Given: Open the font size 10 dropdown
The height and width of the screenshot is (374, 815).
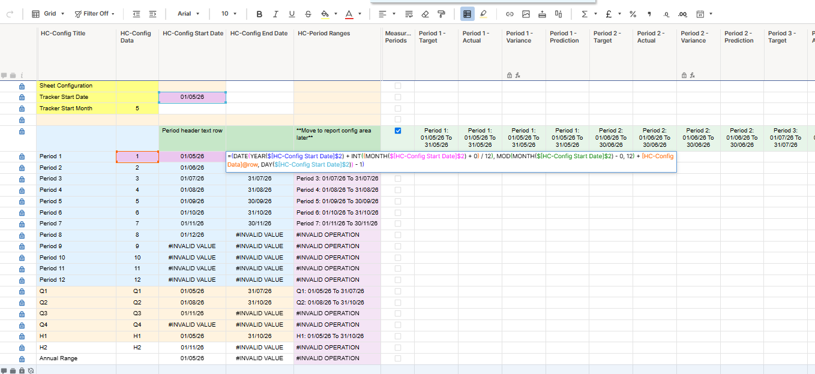Looking at the screenshot, I should [x=229, y=14].
